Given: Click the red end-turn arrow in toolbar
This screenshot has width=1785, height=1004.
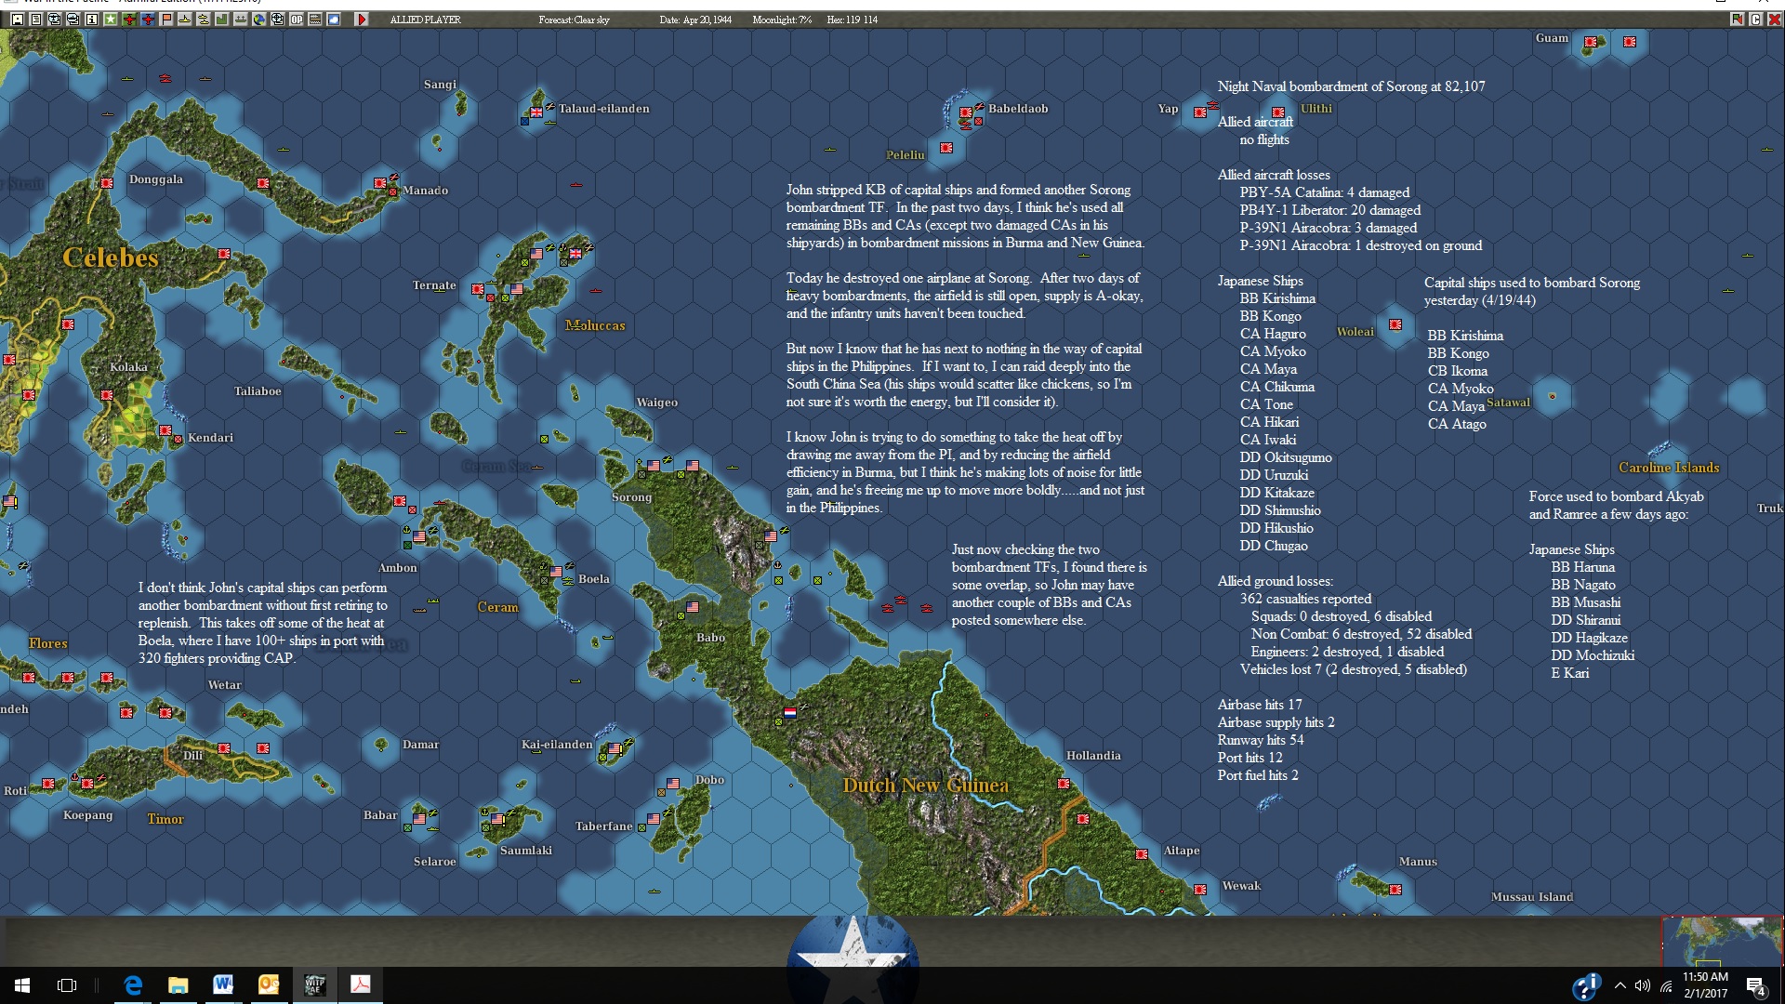Looking at the screenshot, I should click(362, 19).
